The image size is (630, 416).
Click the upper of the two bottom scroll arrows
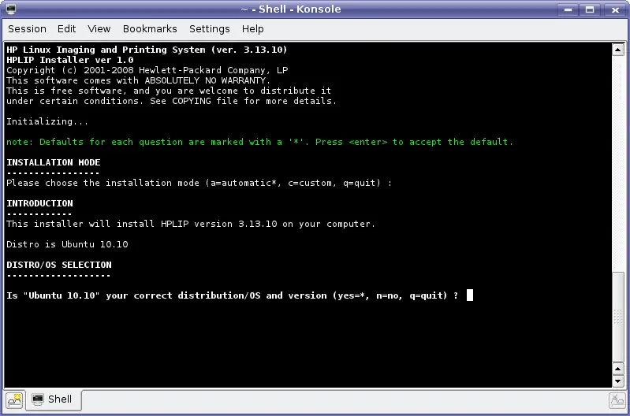tap(618, 369)
